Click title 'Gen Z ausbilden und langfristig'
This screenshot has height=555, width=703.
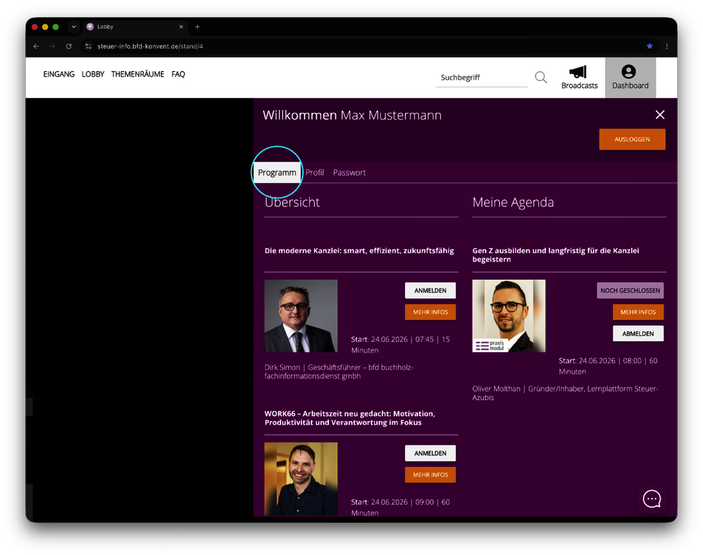556,255
